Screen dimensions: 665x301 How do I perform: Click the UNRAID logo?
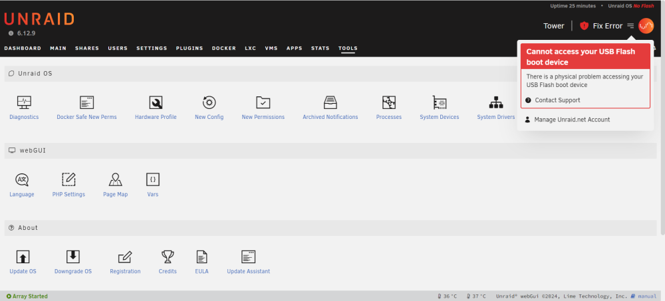(x=39, y=19)
